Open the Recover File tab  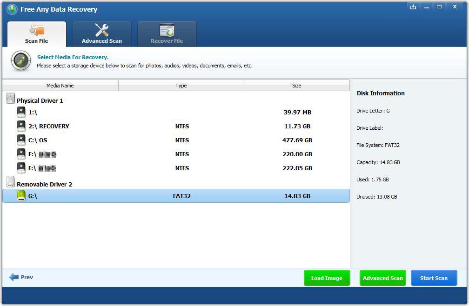coord(167,34)
